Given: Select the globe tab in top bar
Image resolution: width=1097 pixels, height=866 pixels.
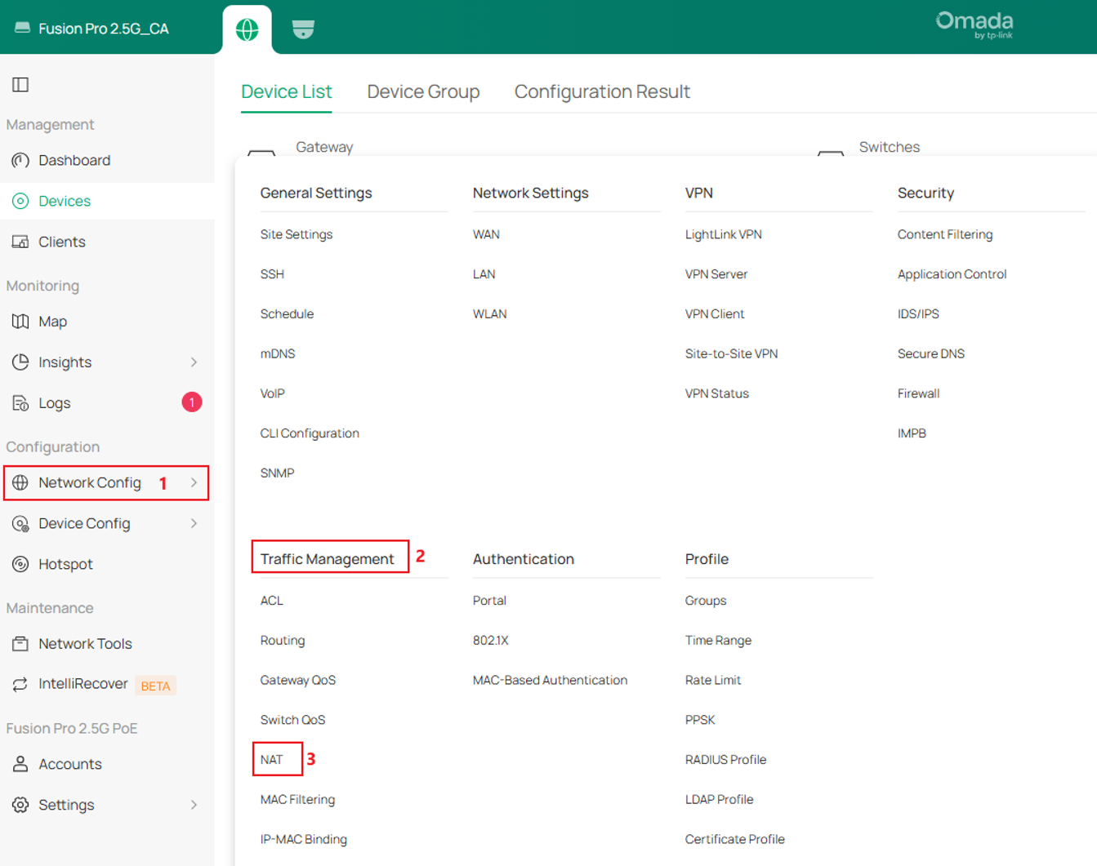Looking at the screenshot, I should click(x=247, y=29).
